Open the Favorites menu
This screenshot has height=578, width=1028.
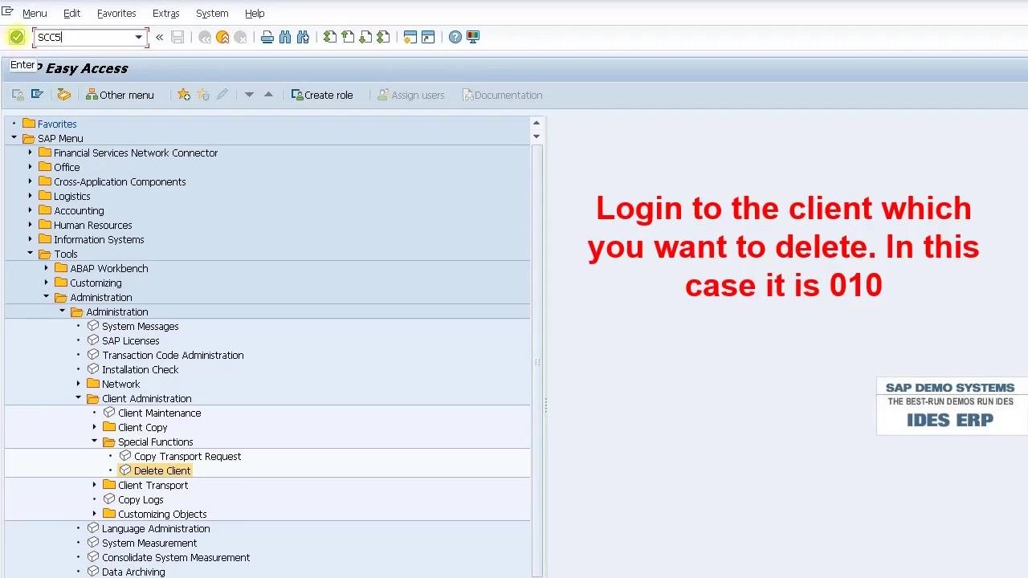(x=116, y=14)
